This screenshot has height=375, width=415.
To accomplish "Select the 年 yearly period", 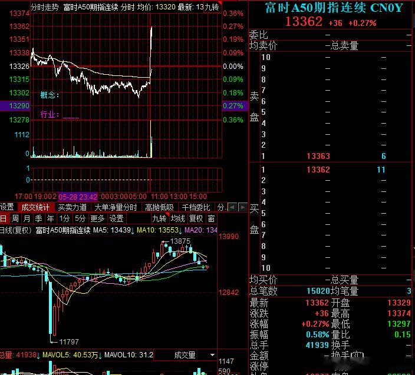I will coord(50,218).
